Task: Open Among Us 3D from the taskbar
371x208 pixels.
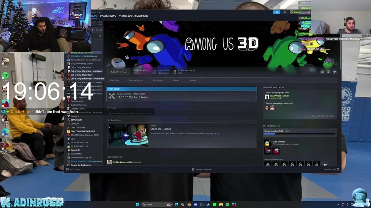Action: [234, 205]
